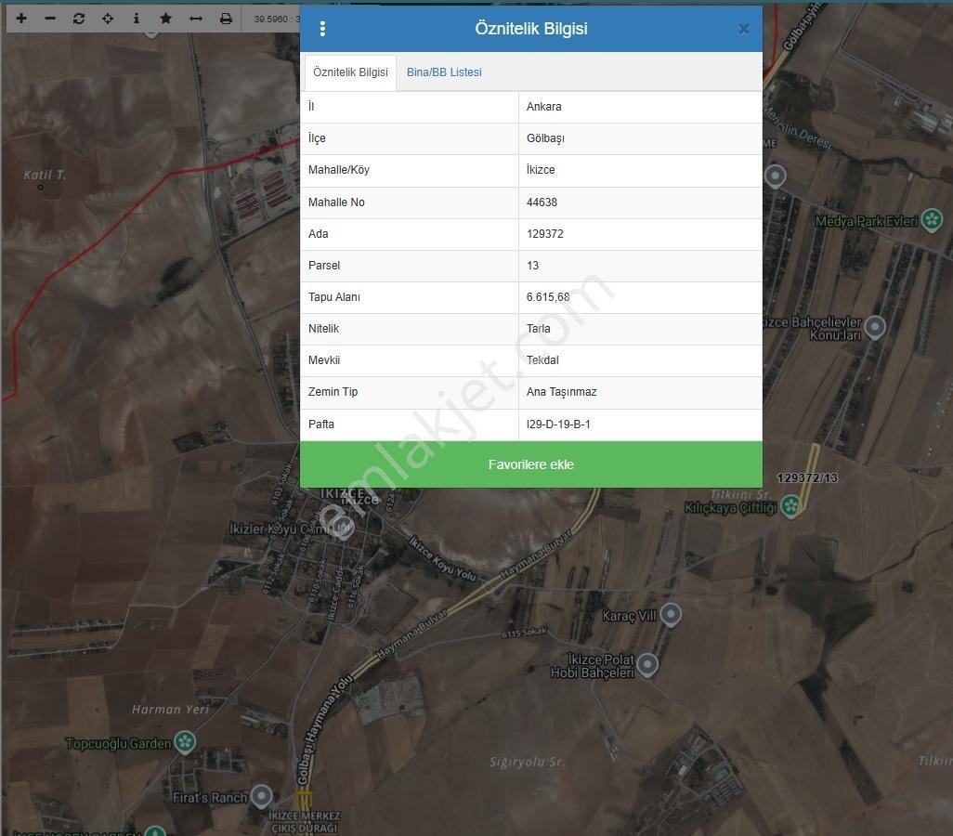
Task: Click the print map icon
Action: 226,19
